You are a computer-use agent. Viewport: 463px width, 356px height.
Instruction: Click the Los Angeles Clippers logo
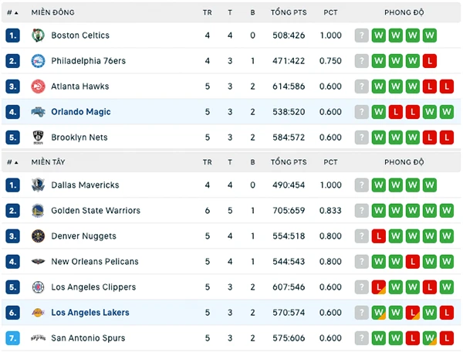pos(38,286)
